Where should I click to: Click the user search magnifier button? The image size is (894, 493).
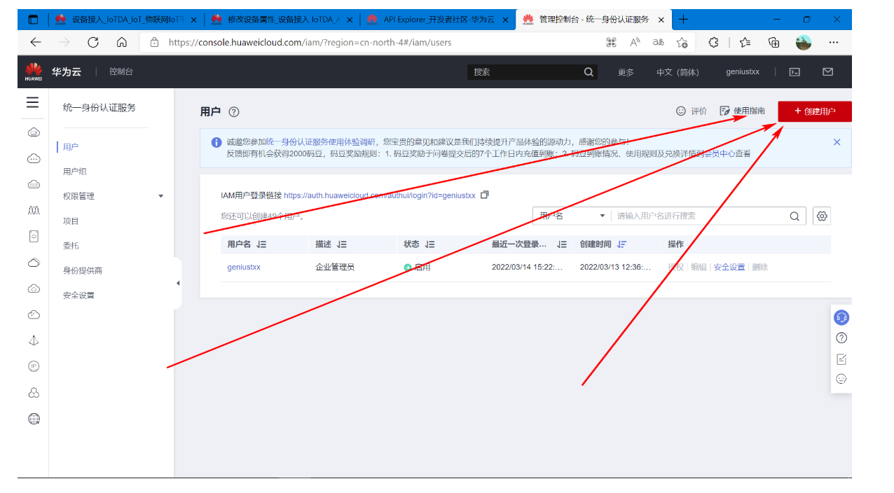795,216
